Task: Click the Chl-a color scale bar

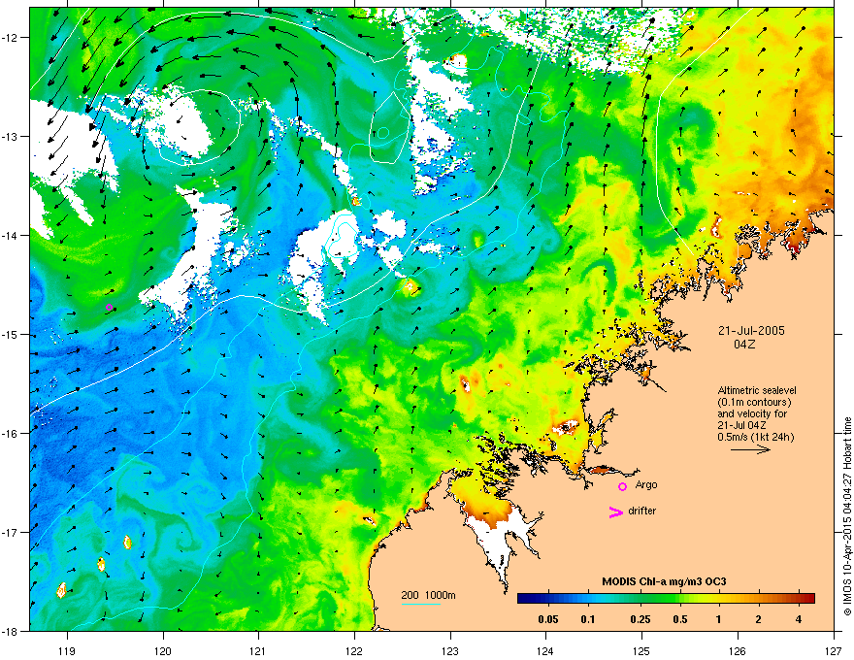Action: pyautogui.click(x=666, y=598)
